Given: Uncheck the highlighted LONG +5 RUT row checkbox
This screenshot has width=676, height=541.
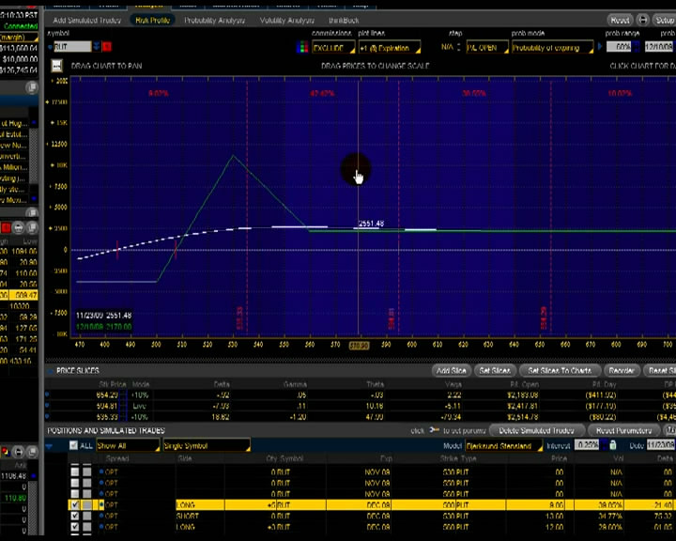Looking at the screenshot, I should point(75,504).
